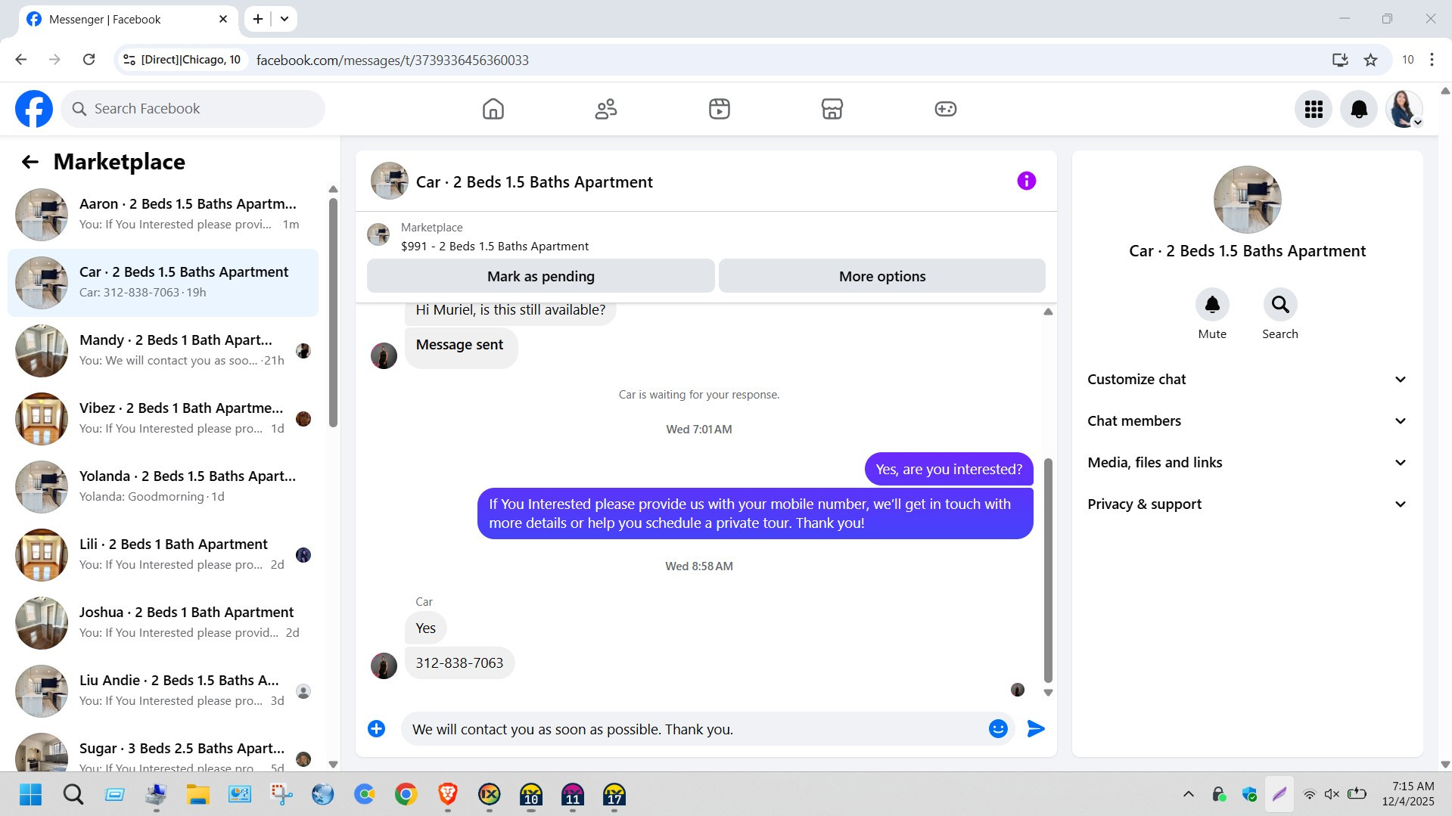Show hidden system tray icons
The image size is (1452, 816).
pos(1188,794)
